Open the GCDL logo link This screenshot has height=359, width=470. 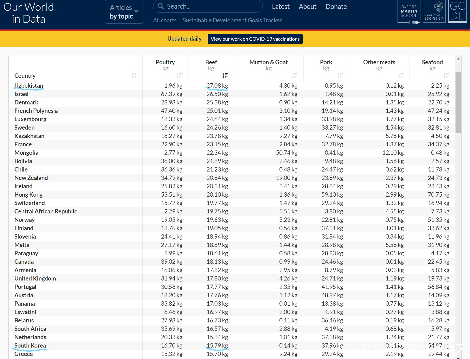[457, 12]
